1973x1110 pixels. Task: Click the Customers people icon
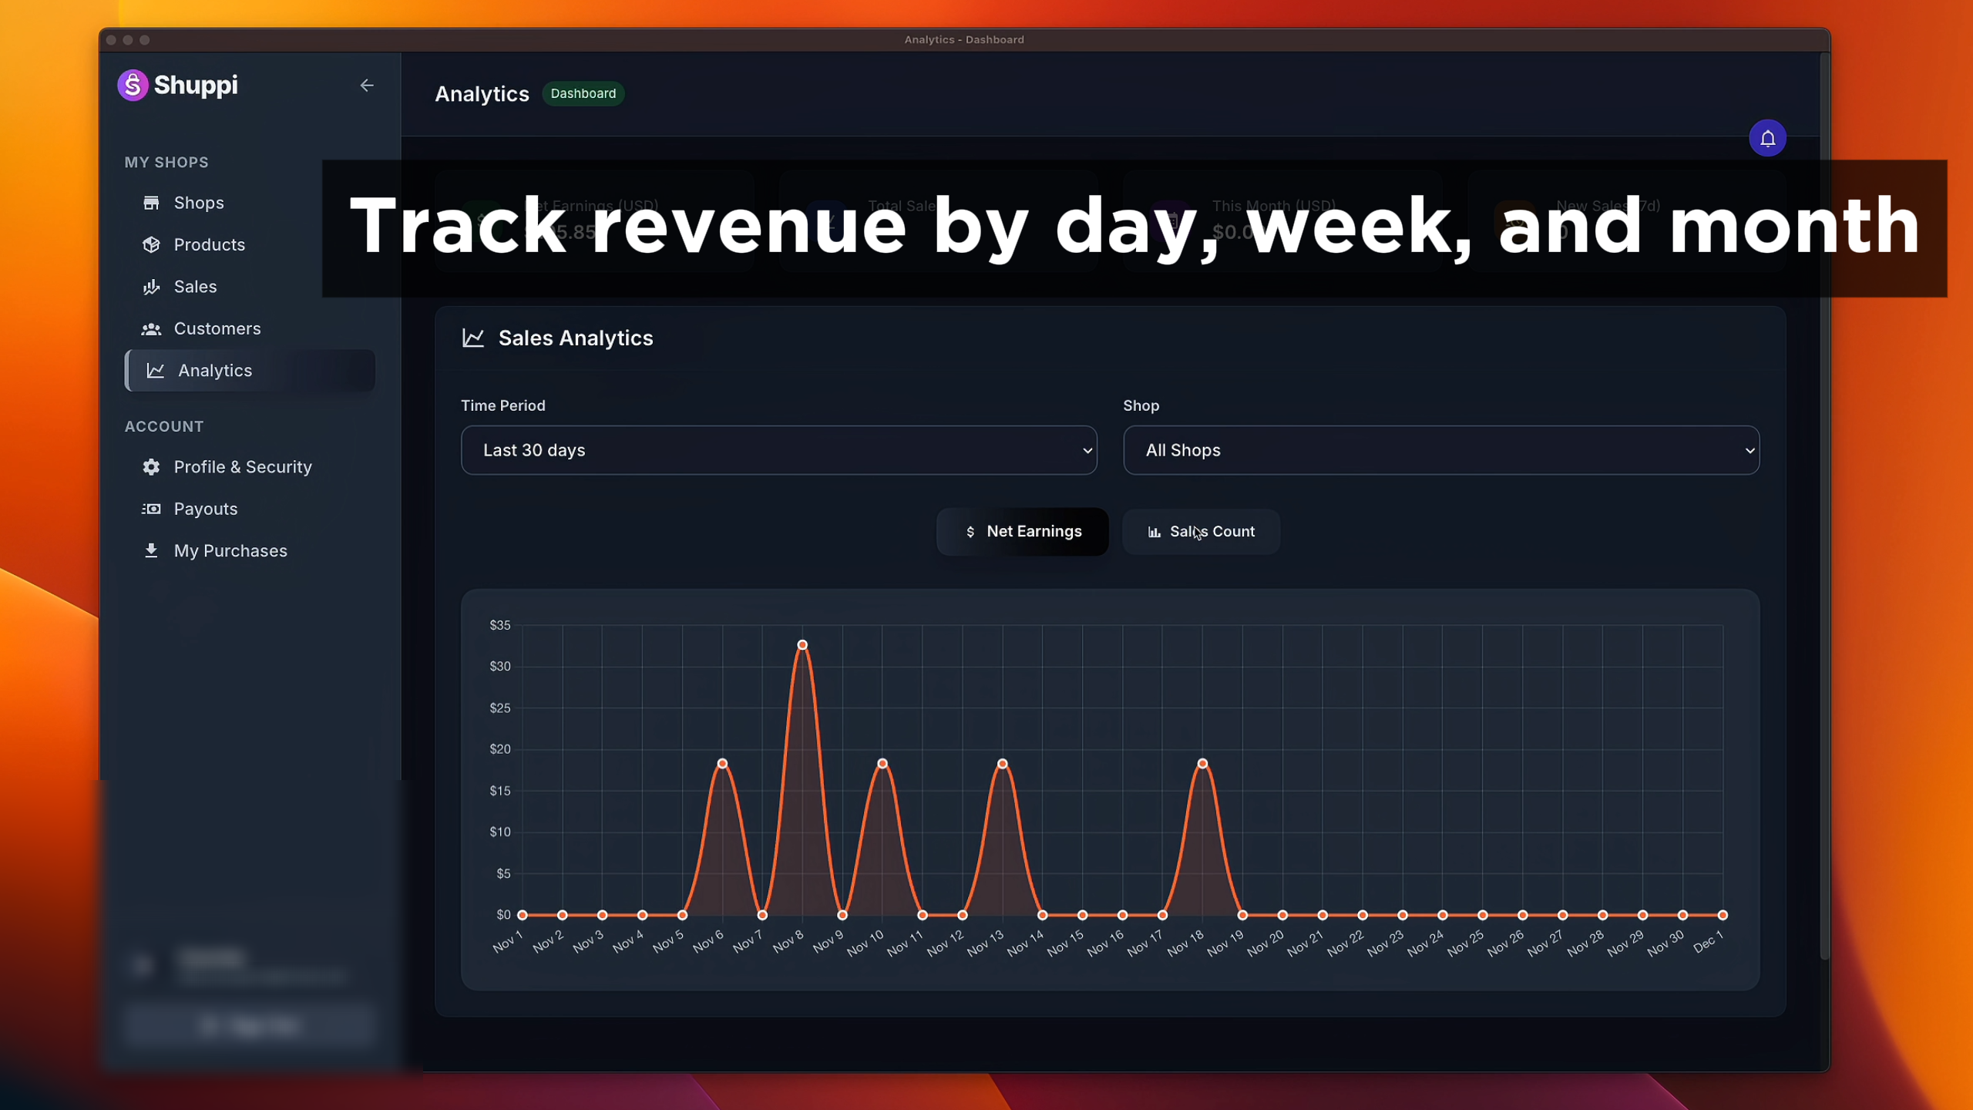tap(151, 328)
